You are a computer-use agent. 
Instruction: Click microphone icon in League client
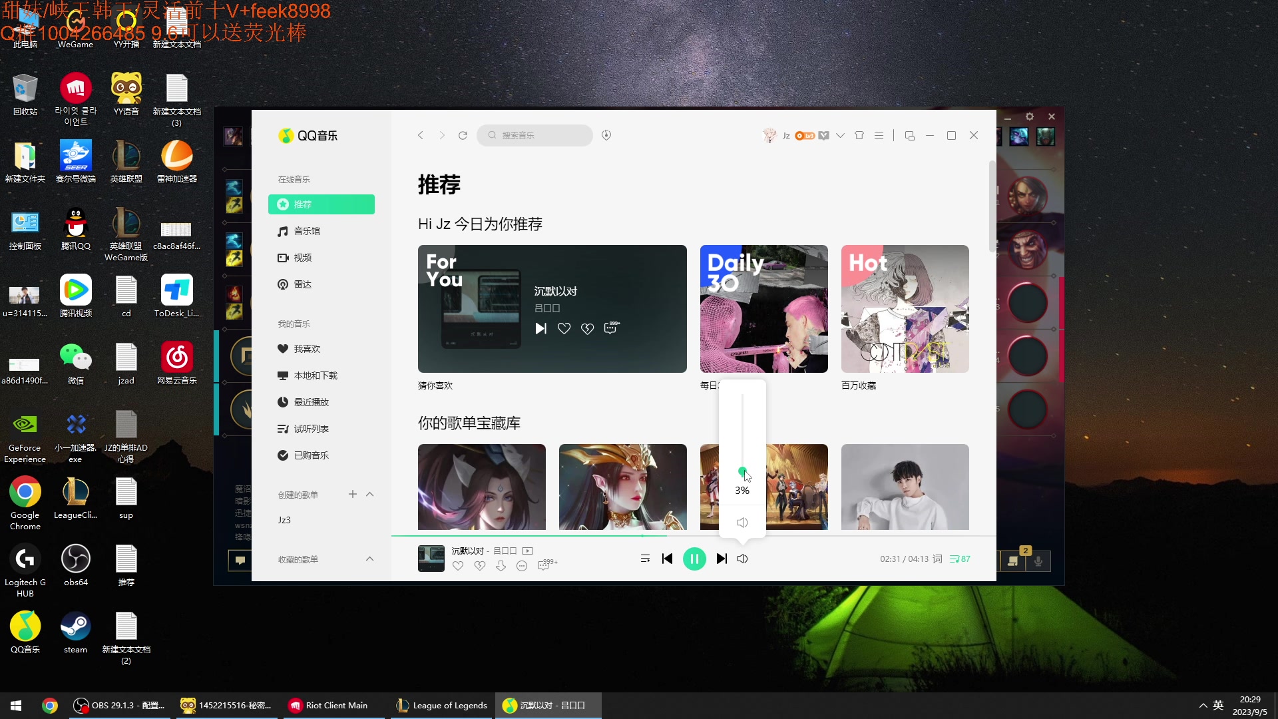click(x=1038, y=561)
